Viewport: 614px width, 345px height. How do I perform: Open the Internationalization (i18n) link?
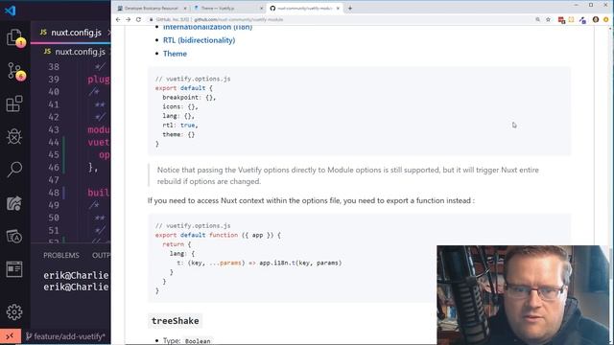tap(207, 27)
